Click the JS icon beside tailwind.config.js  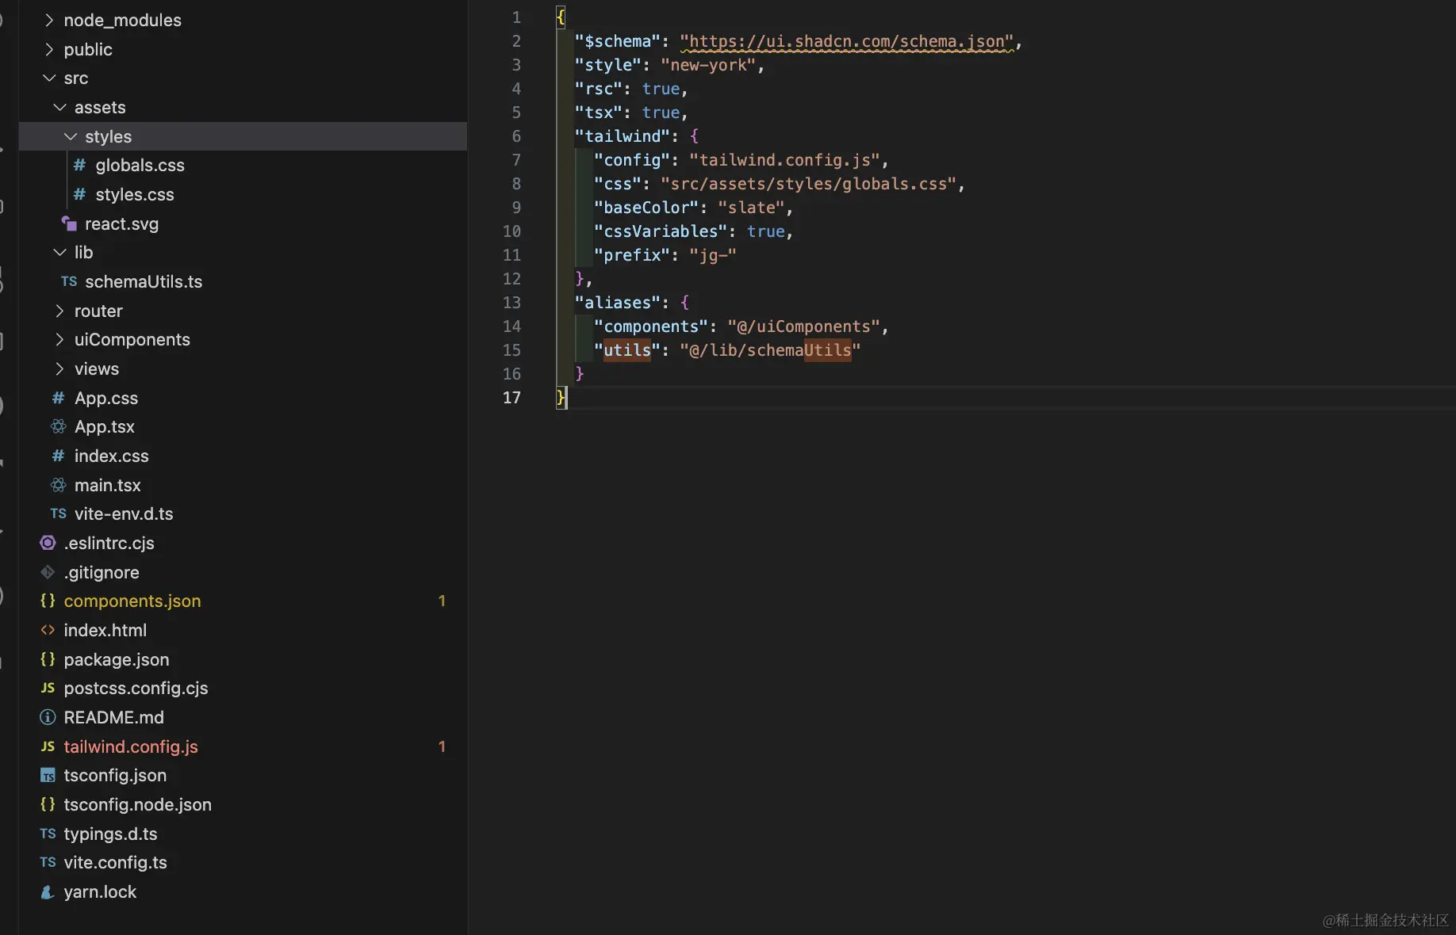click(x=48, y=746)
